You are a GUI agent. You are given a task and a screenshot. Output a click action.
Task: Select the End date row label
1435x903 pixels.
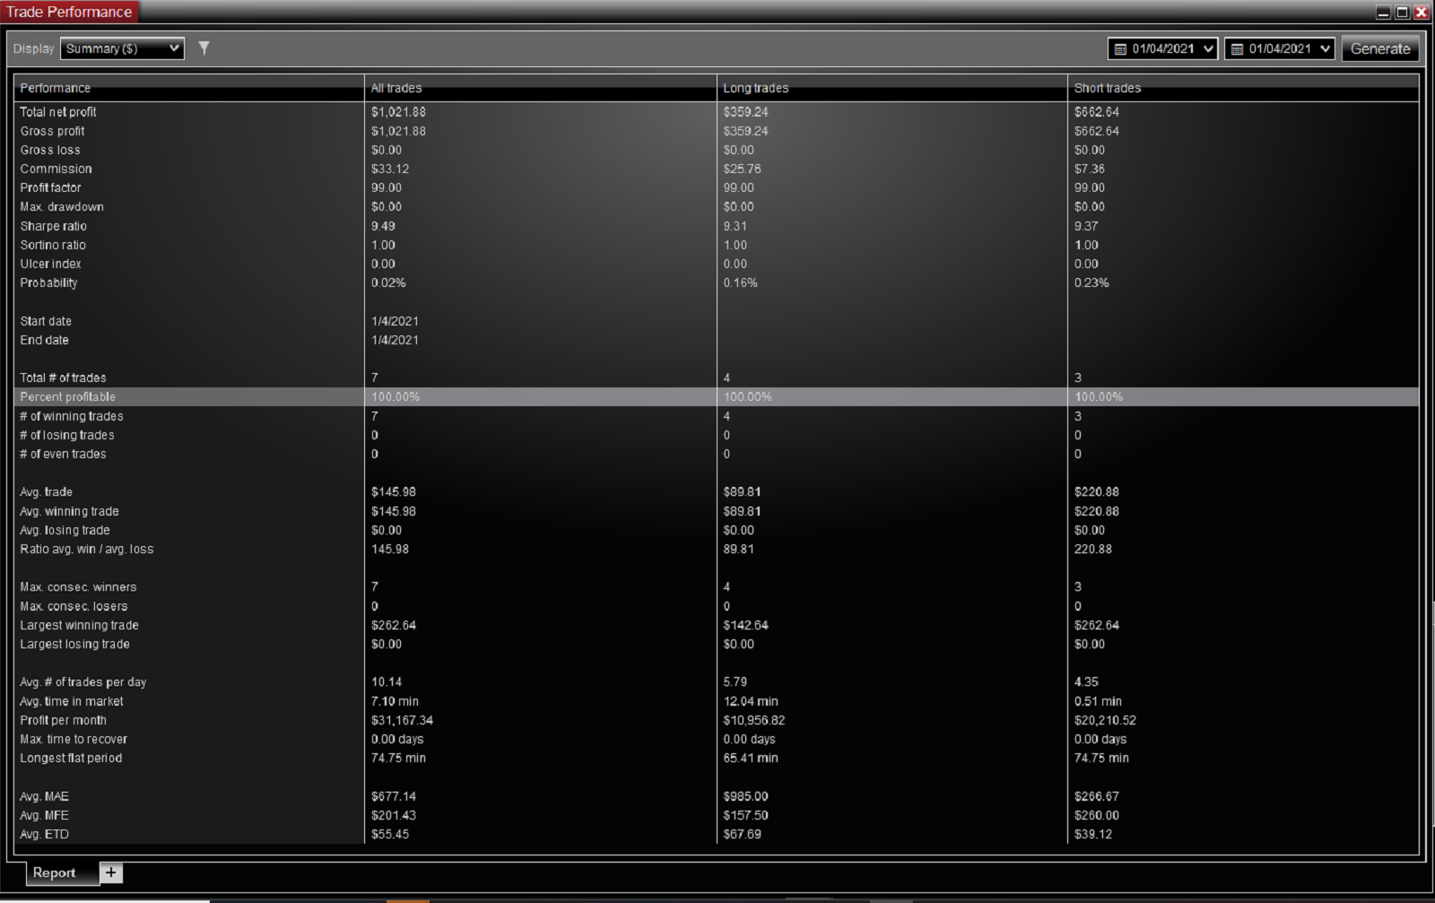44,340
